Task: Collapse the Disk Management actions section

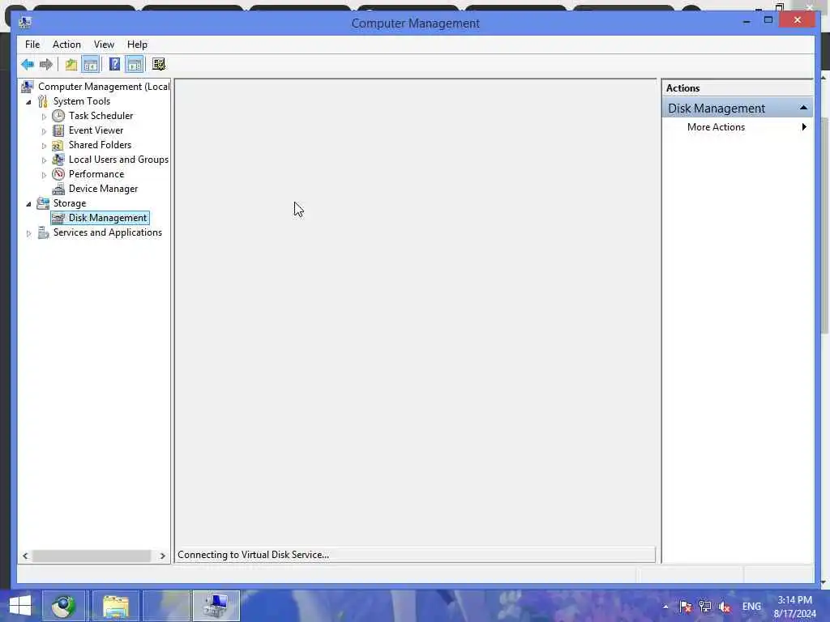Action: [803, 108]
